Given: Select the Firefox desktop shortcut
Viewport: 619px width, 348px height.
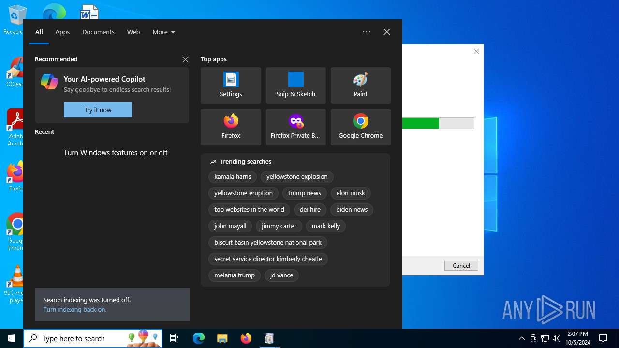Looking at the screenshot, I should [15, 176].
